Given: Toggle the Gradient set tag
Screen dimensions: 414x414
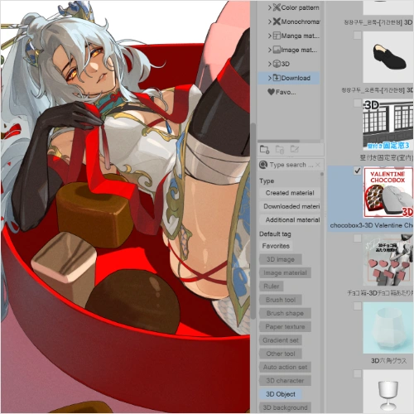Looking at the screenshot, I should click(281, 340).
